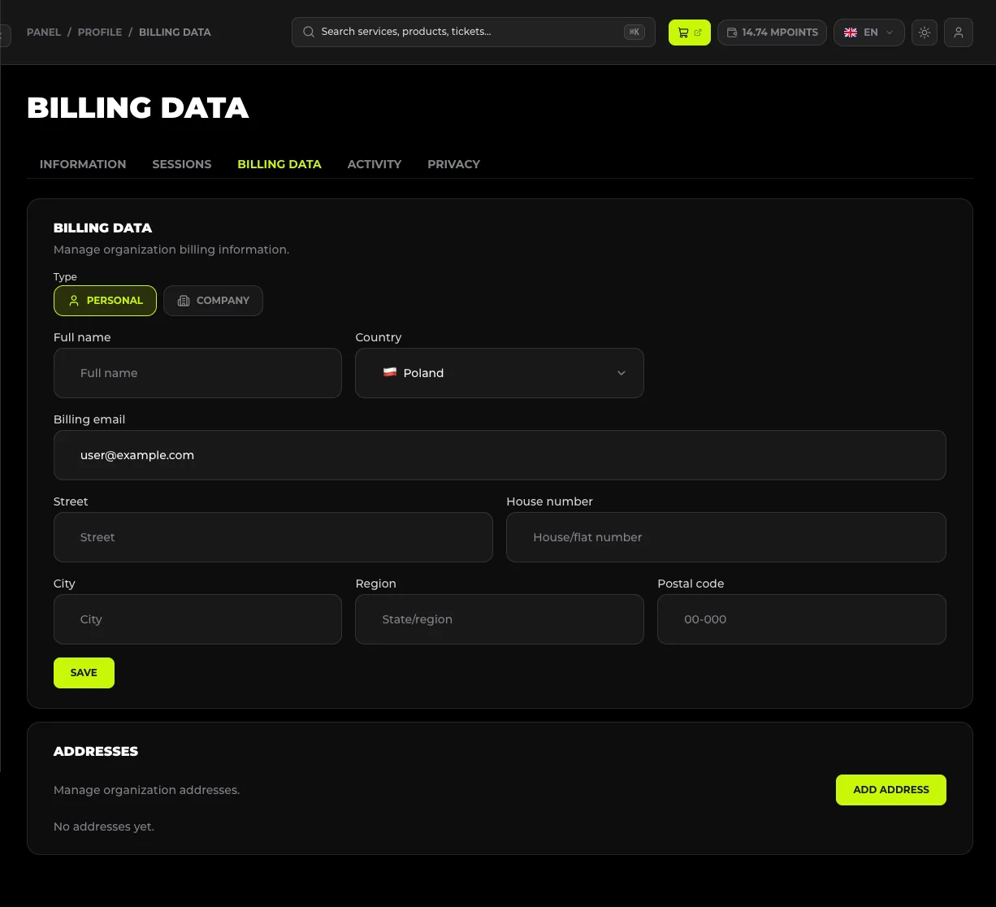This screenshot has height=907, width=996.
Task: Click Billing Data breadcrumb item
Action: 175,33
